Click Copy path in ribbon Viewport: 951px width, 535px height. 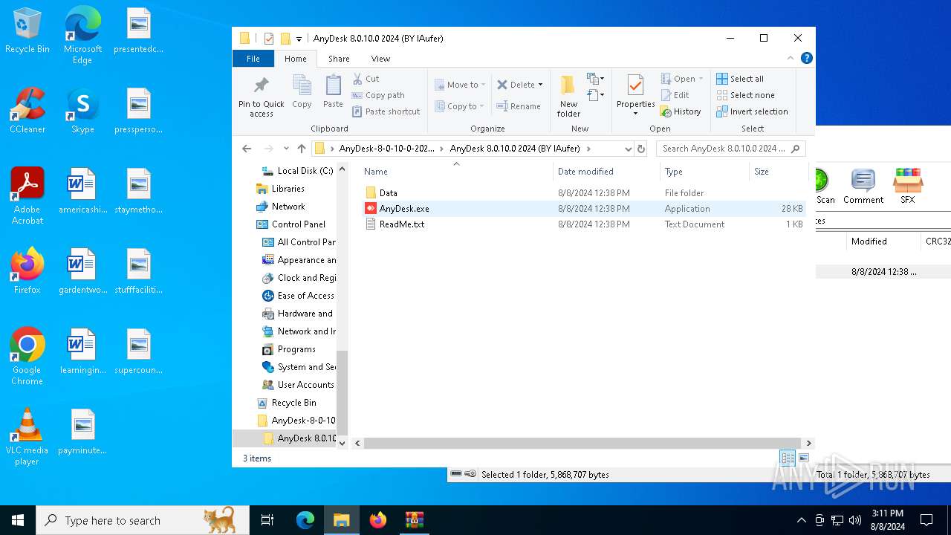point(378,95)
